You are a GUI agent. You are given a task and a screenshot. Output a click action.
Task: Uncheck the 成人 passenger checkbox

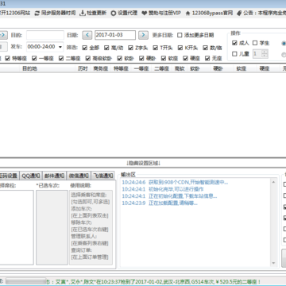tap(234, 43)
